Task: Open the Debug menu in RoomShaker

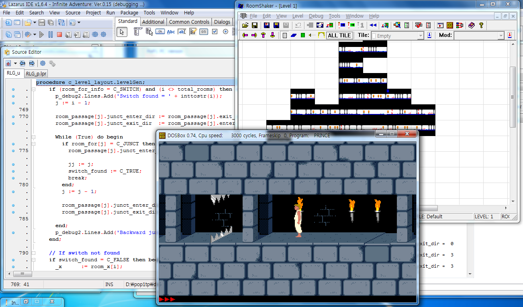Action: (316, 16)
